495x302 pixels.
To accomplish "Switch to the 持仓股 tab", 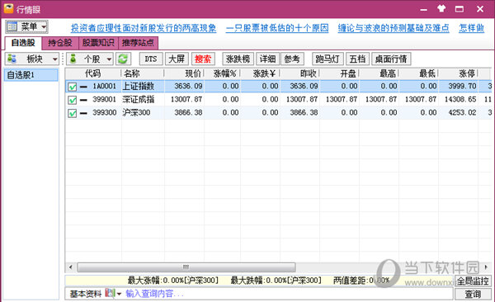I will pyautogui.click(x=60, y=43).
